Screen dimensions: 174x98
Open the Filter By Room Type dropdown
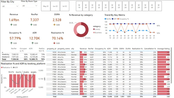30,6
